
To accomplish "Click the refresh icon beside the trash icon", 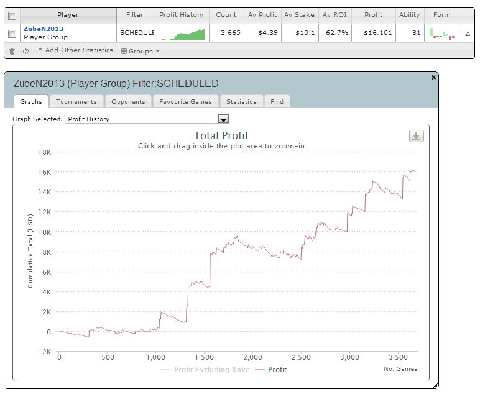I will [x=25, y=51].
